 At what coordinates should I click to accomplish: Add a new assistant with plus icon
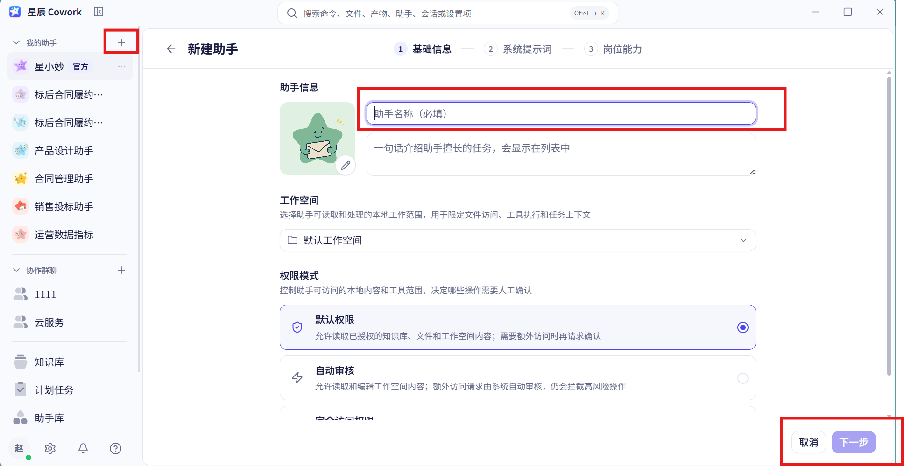(x=121, y=42)
